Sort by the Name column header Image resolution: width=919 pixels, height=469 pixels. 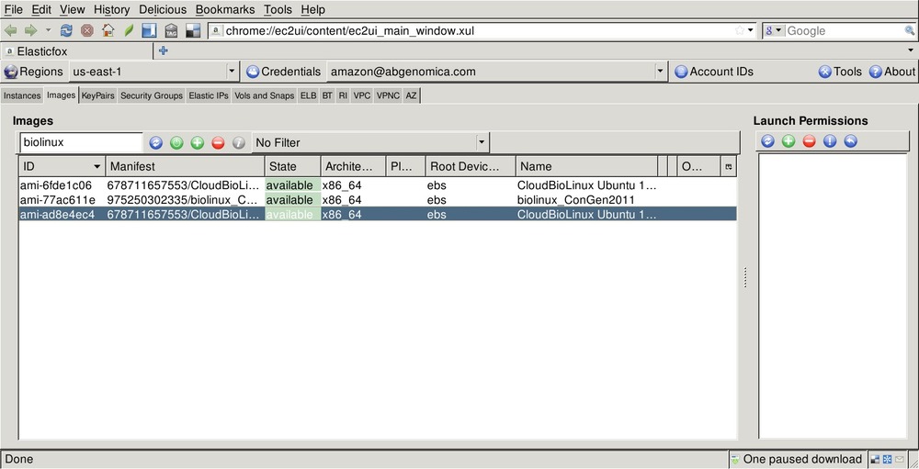pos(586,166)
